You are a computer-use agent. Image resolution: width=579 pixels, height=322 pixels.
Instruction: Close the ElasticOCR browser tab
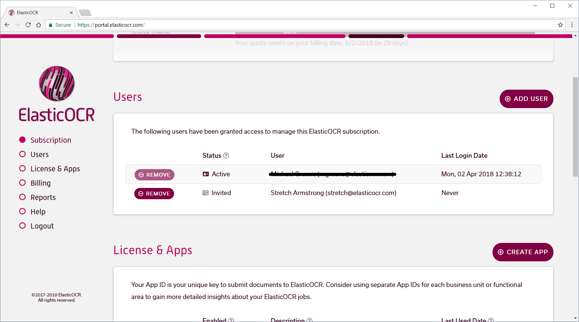(x=71, y=12)
